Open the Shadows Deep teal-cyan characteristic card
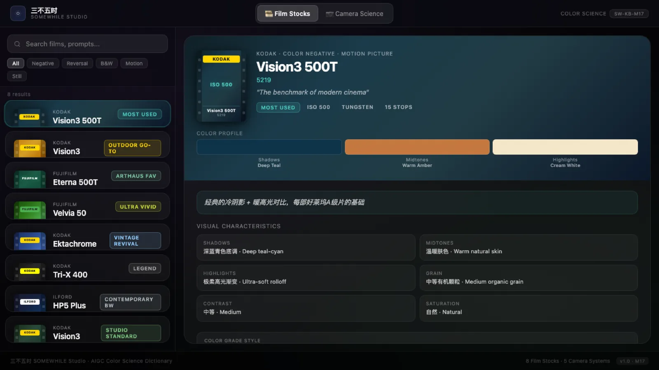The image size is (659, 370). pyautogui.click(x=306, y=247)
